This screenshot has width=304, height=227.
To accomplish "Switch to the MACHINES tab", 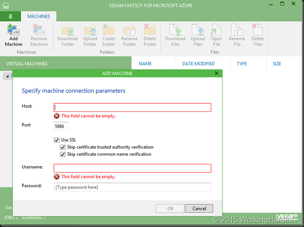I will click(39, 17).
